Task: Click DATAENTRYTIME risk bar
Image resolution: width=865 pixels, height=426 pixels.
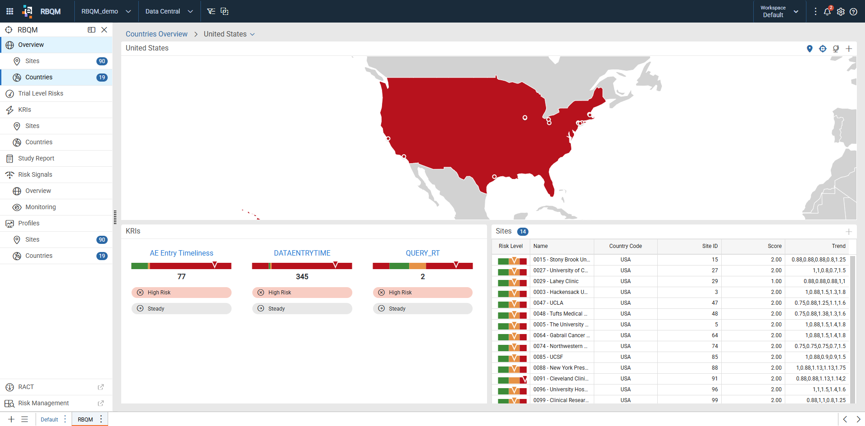Action: point(302,266)
